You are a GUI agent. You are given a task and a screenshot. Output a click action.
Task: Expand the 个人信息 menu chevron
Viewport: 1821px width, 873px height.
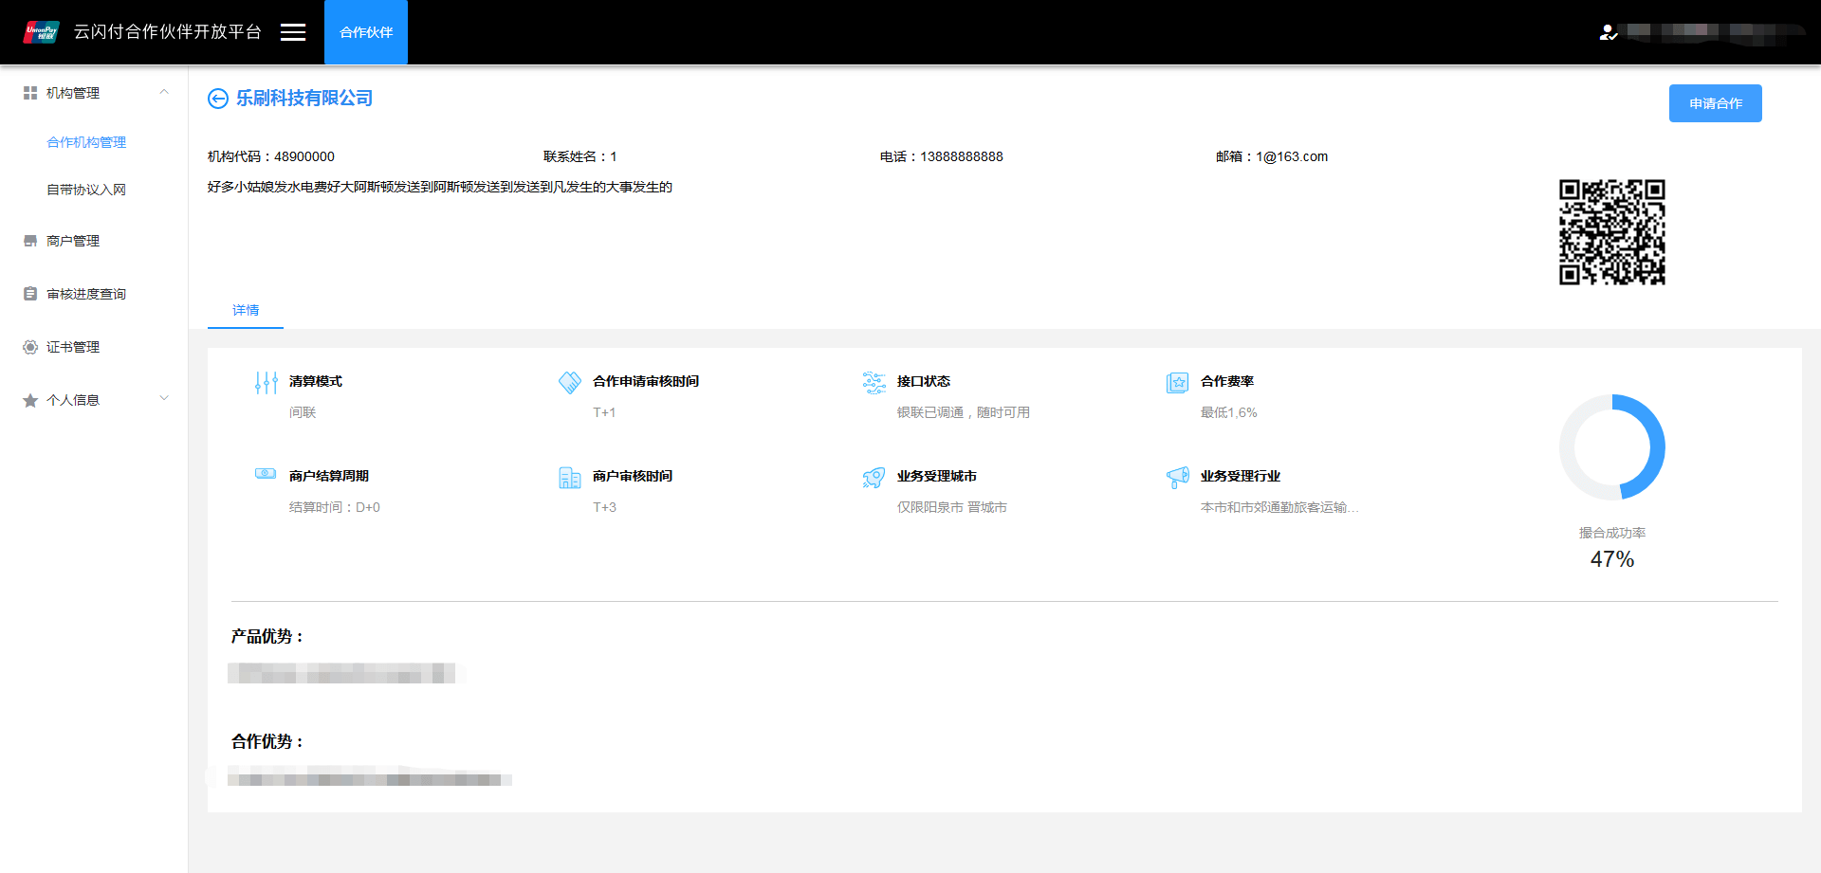[x=164, y=399]
